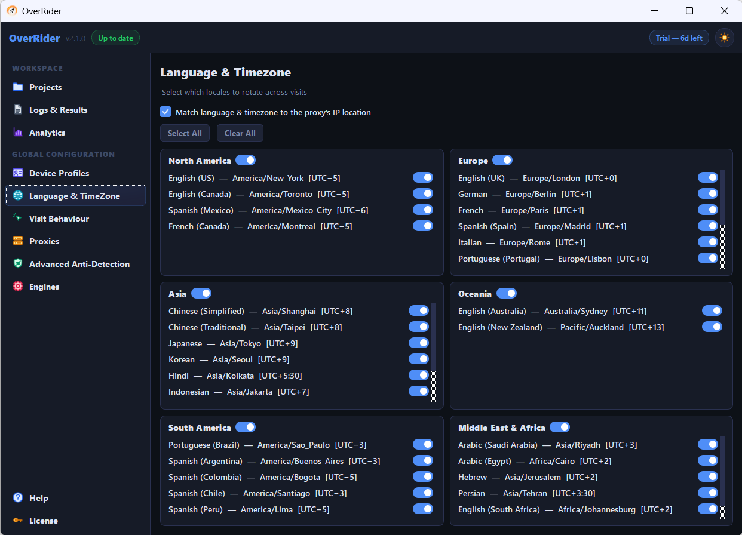Viewport: 742px width, 535px height.
Task: Click the Projects folder icon
Action: point(18,87)
